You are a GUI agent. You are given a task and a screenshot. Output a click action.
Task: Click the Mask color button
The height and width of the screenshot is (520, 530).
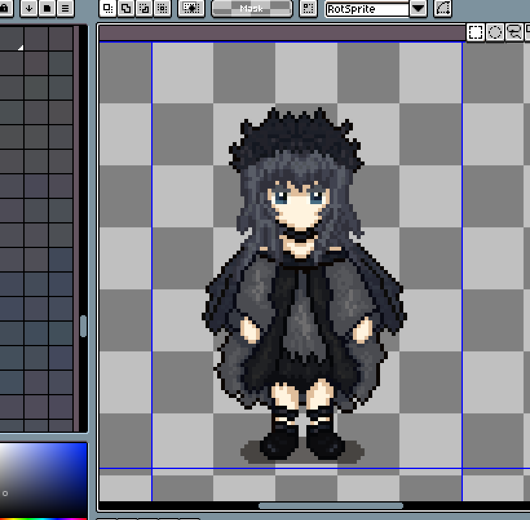click(251, 8)
